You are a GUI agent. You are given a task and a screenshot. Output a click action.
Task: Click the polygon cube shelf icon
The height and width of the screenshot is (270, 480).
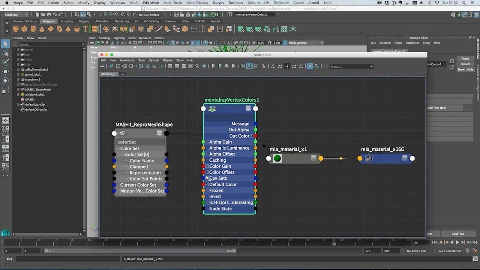24,29
